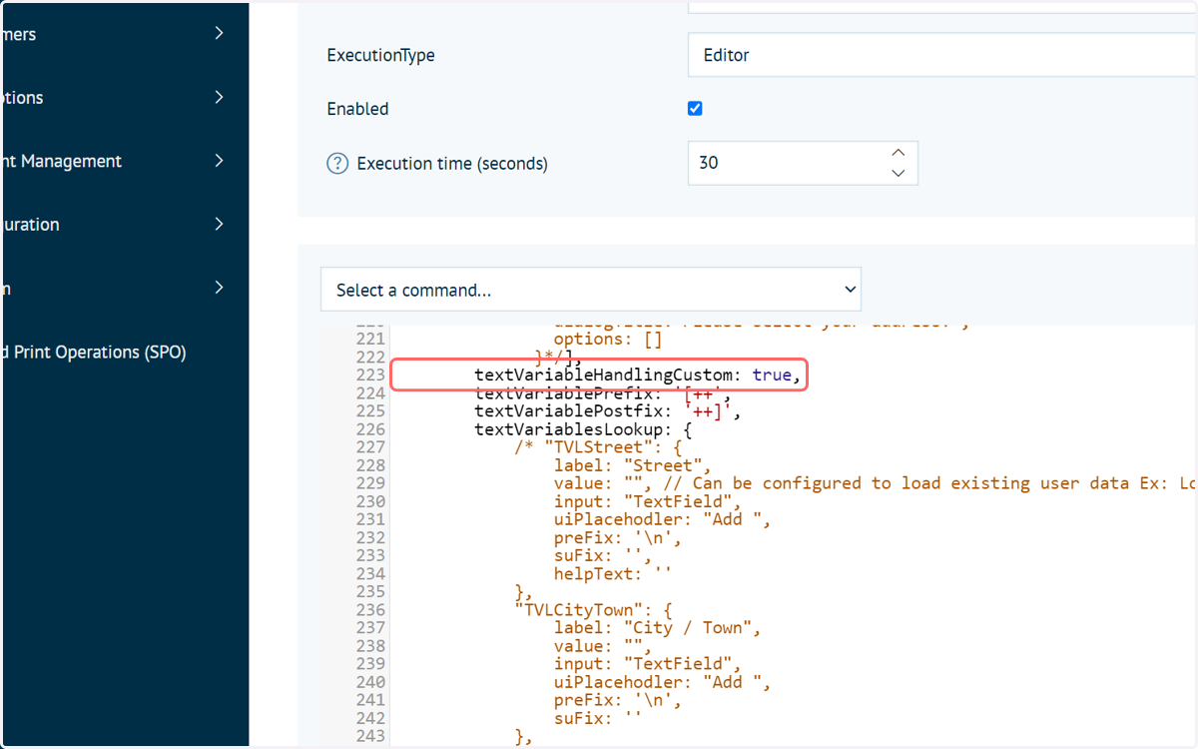Click code line label: "City / Town"
The width and height of the screenshot is (1198, 749).
(658, 627)
